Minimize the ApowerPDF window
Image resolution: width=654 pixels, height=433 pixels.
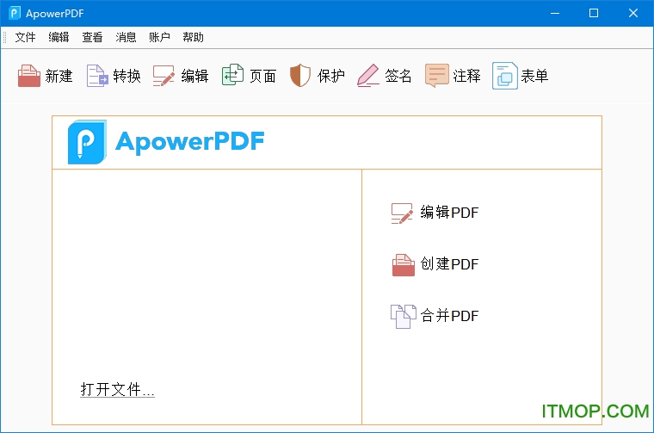point(555,14)
